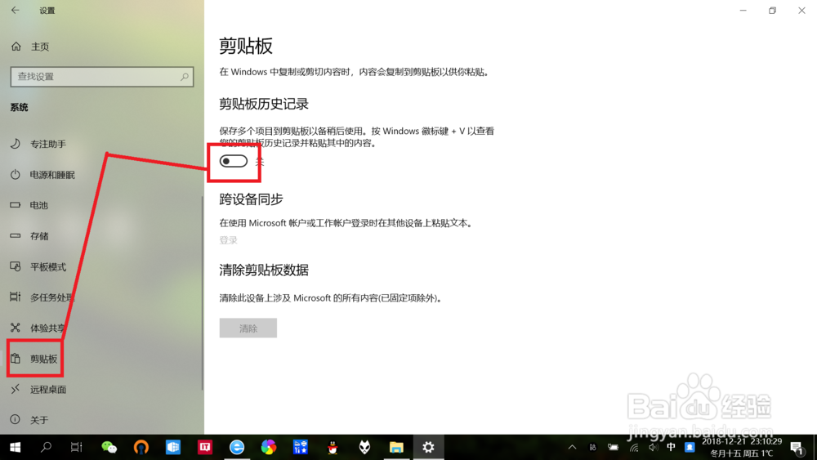Open the red app icon on taskbar

pyautogui.click(x=205, y=447)
